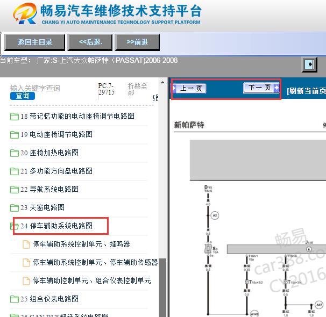Click the right arrow icon on 下一页
This screenshot has height=317, width=326.
pos(277,88)
